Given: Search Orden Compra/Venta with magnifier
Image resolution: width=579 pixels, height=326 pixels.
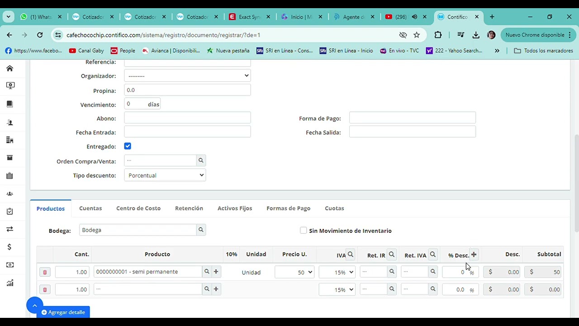Looking at the screenshot, I should click(201, 160).
